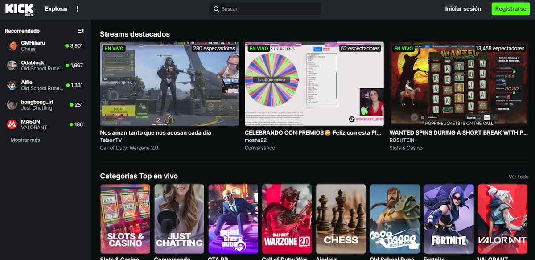Select the Warzone 2.0 category card

point(287,219)
